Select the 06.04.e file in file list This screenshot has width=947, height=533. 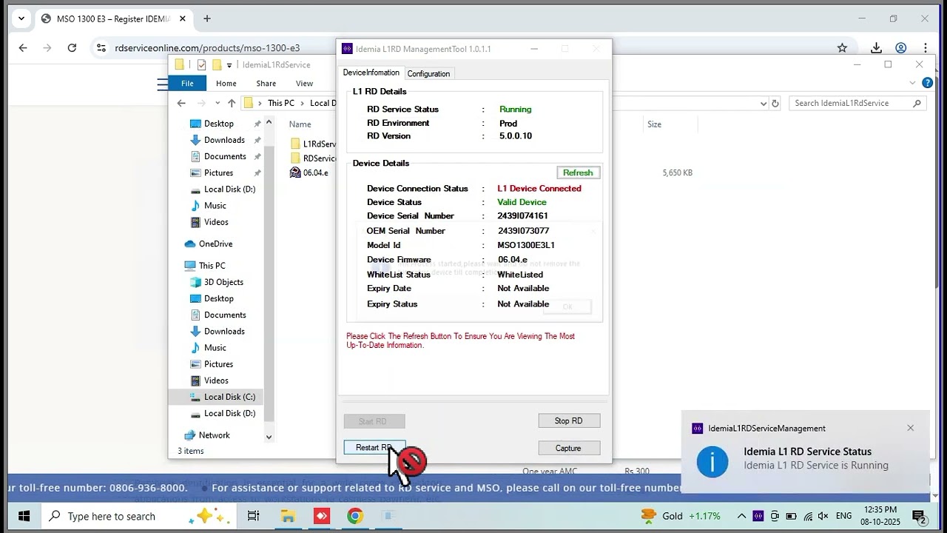coord(309,172)
